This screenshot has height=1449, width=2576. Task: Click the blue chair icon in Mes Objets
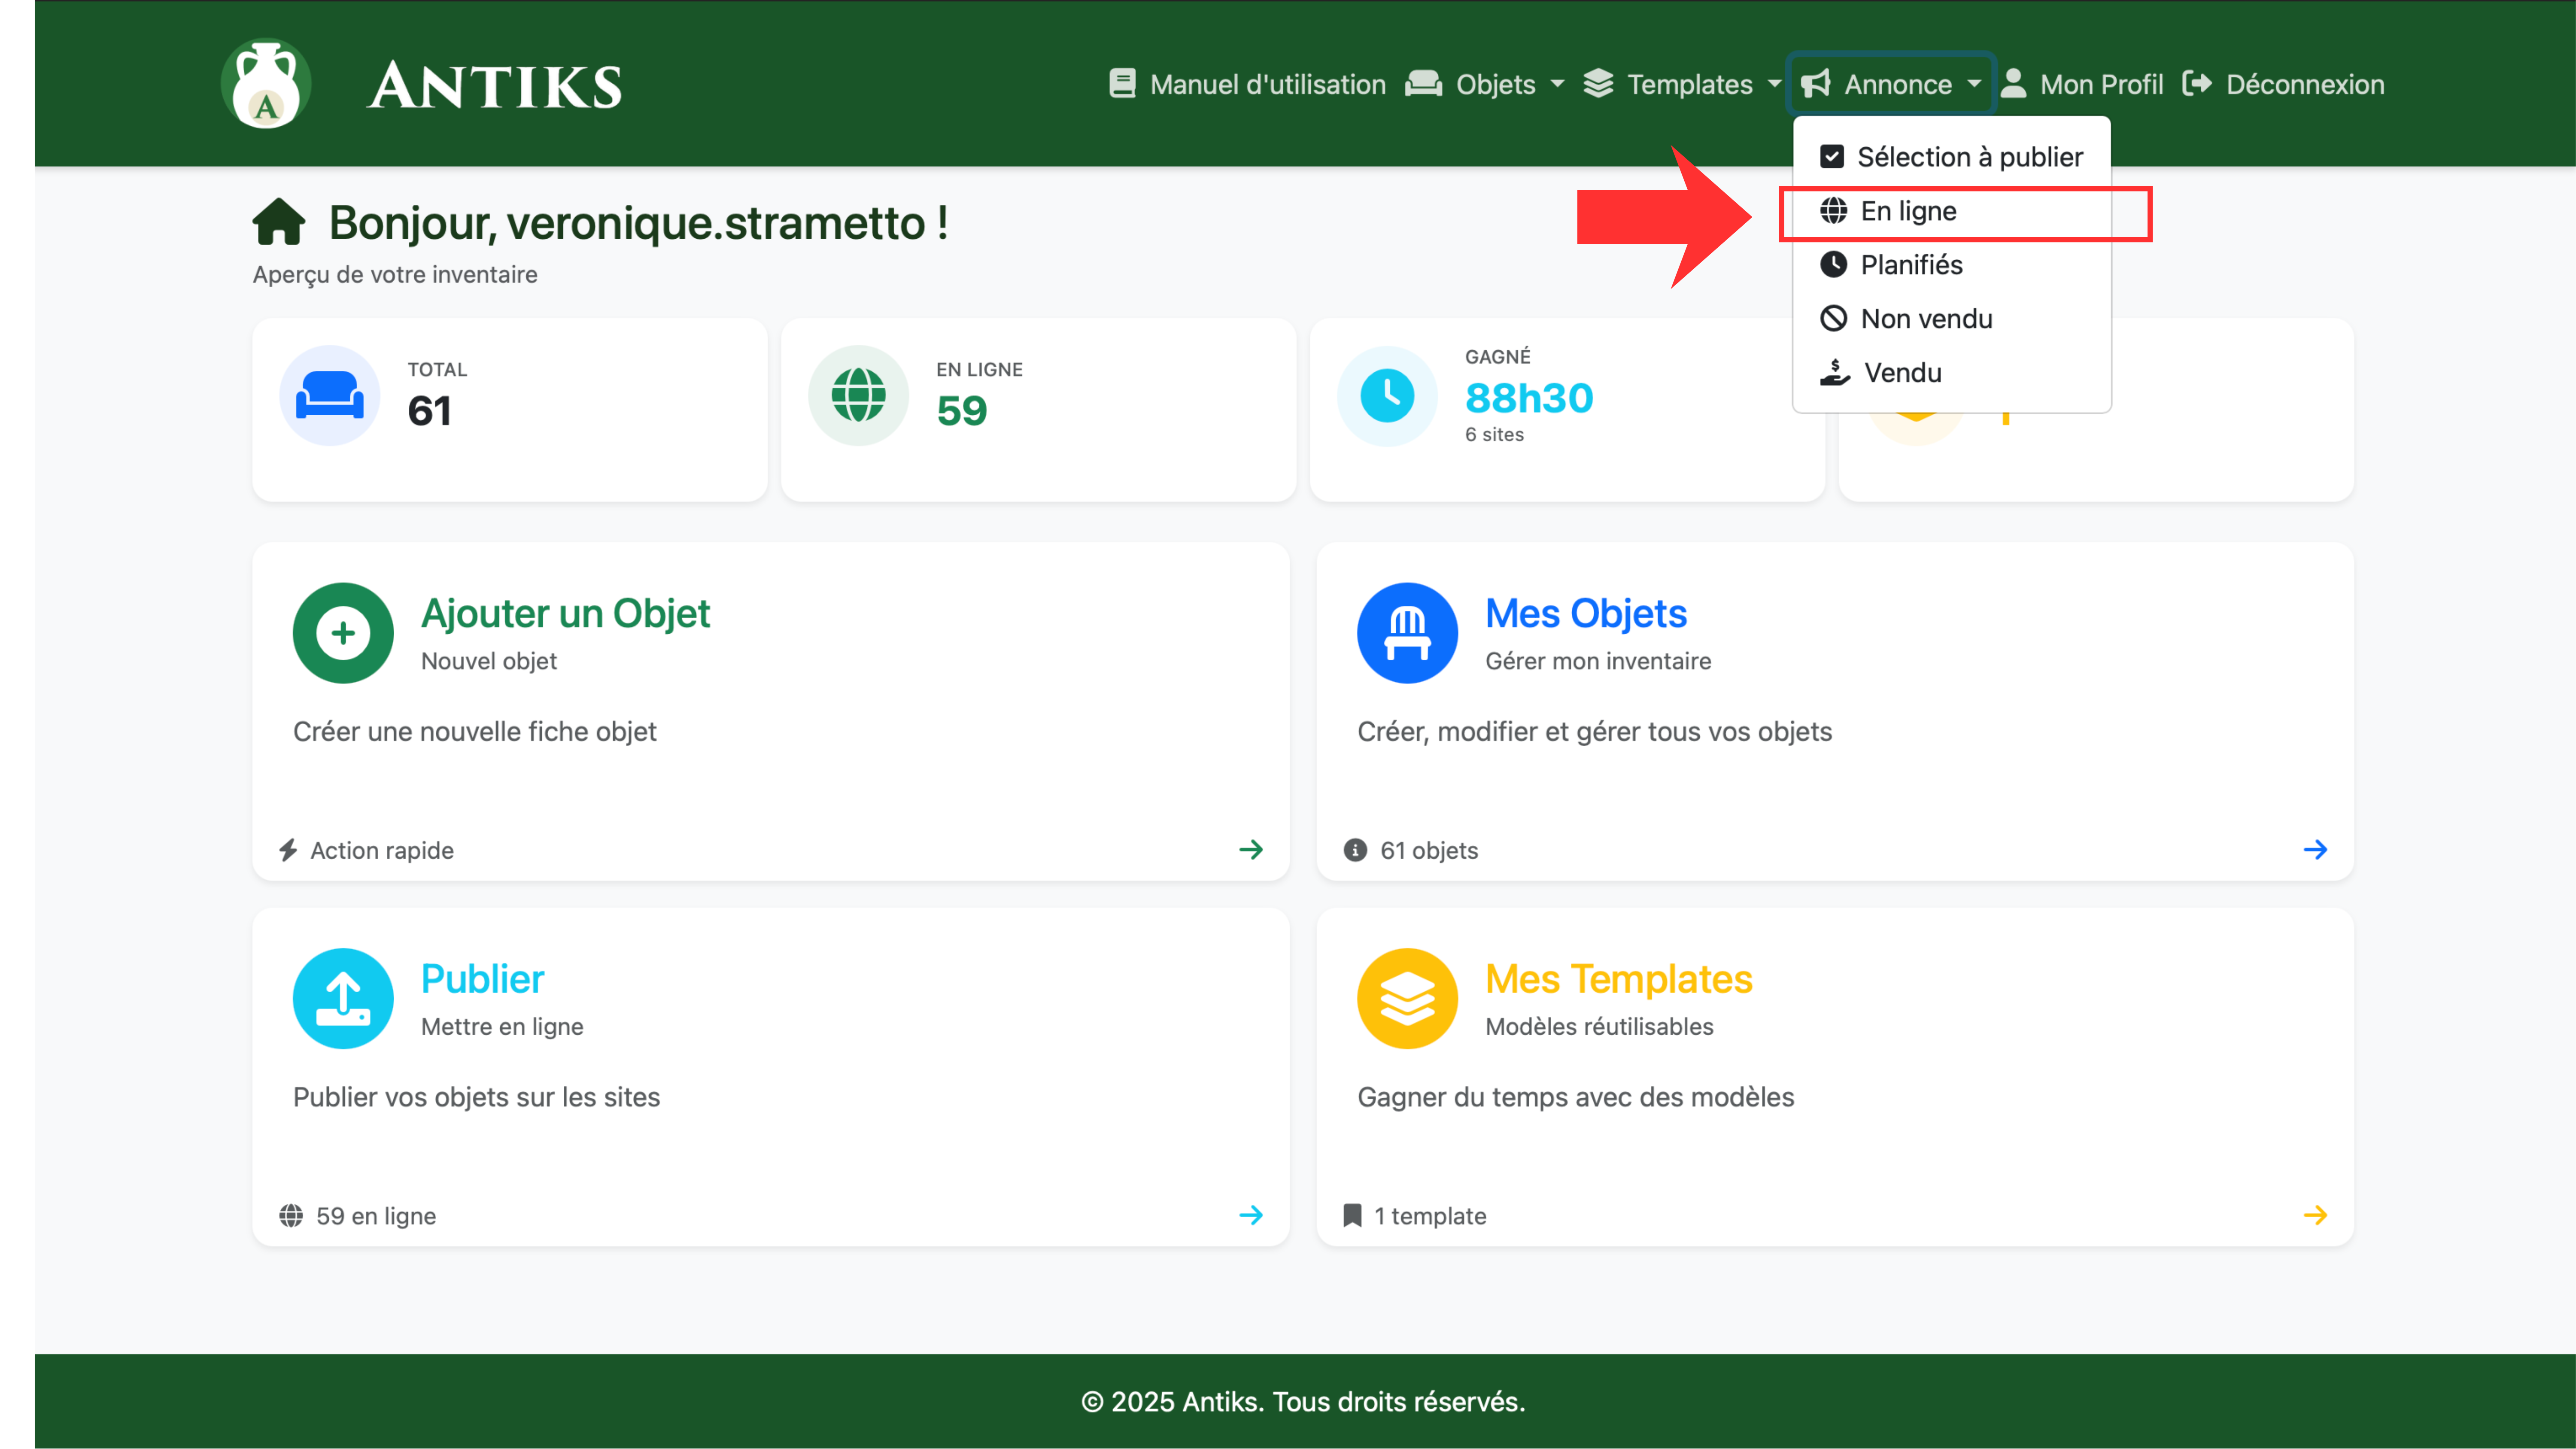pos(1407,632)
